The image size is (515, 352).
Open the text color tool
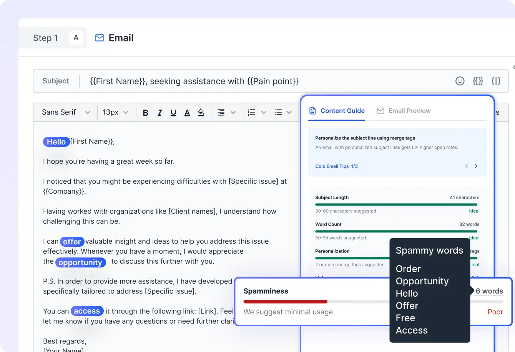pyautogui.click(x=187, y=112)
